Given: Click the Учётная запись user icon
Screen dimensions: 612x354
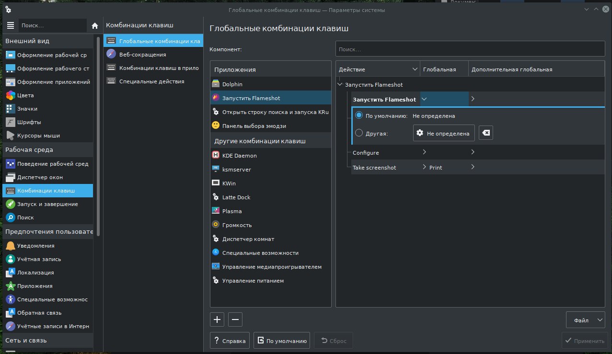Looking at the screenshot, I should pyautogui.click(x=11, y=259).
